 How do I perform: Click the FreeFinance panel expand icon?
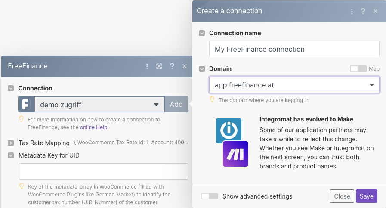tap(159, 66)
